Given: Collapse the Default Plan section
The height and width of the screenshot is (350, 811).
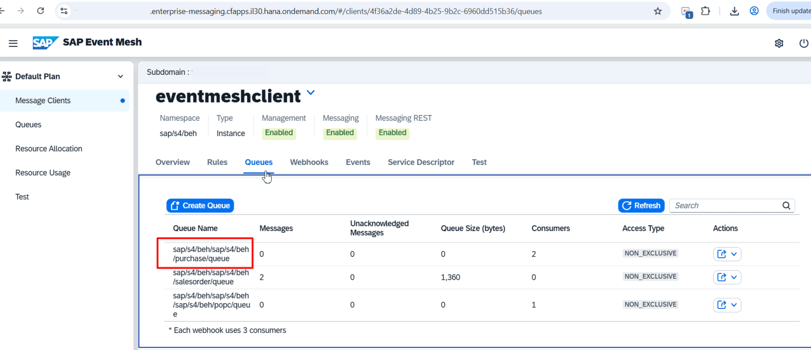Looking at the screenshot, I should pyautogui.click(x=120, y=76).
